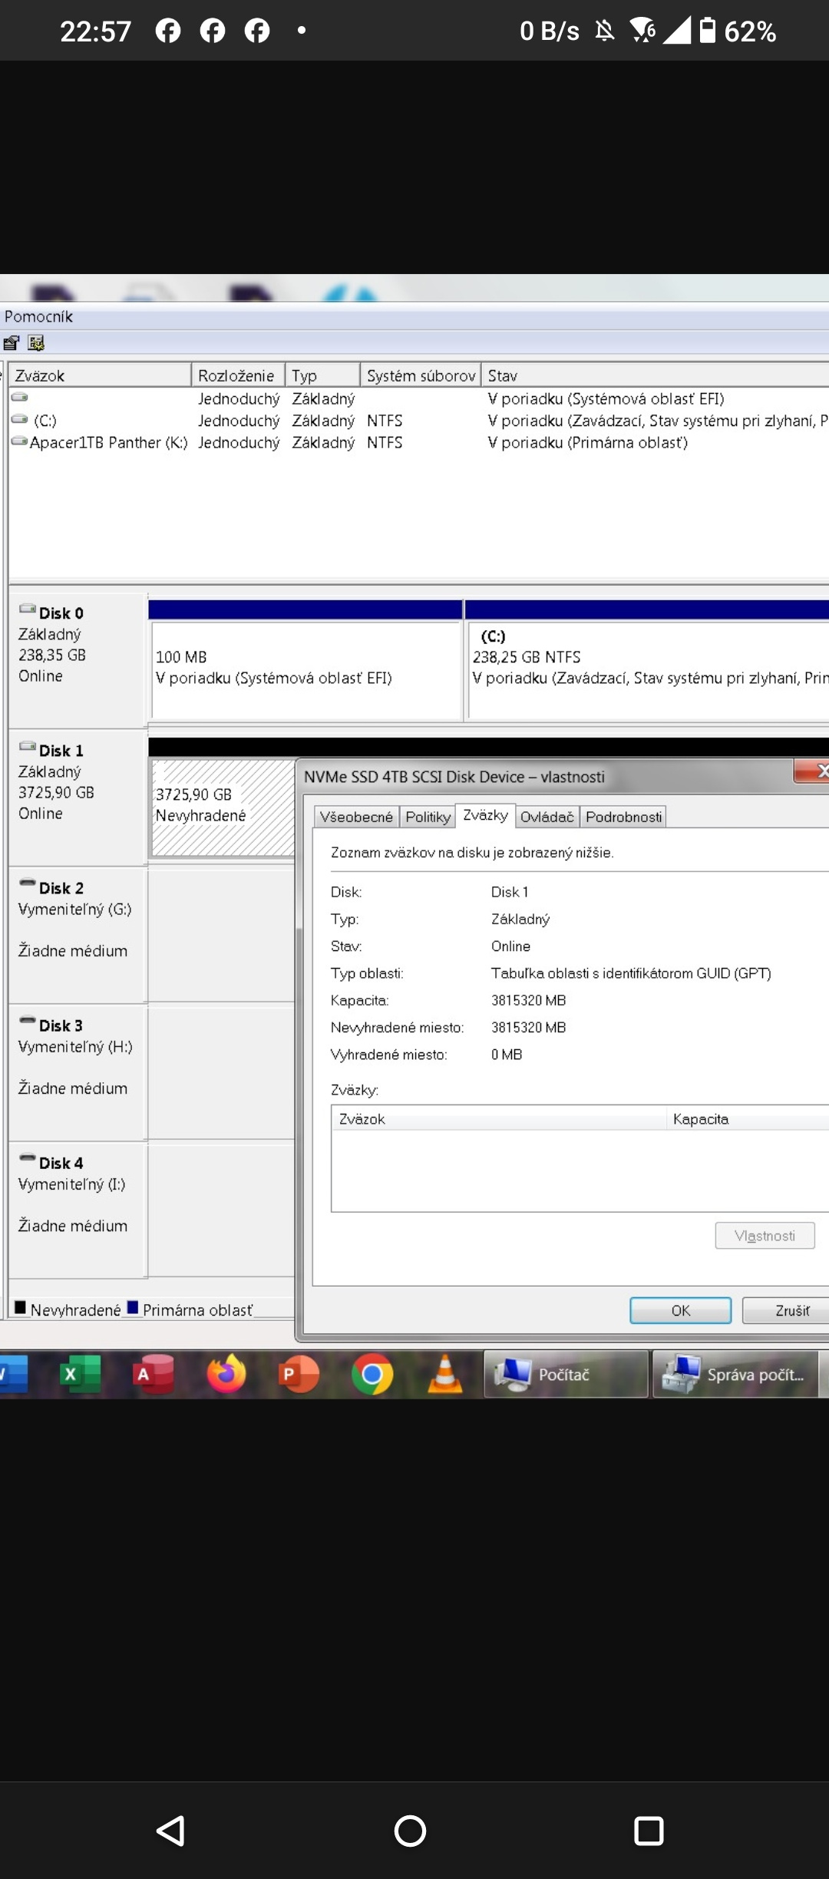Switch to the Všeobecné tab

(356, 817)
